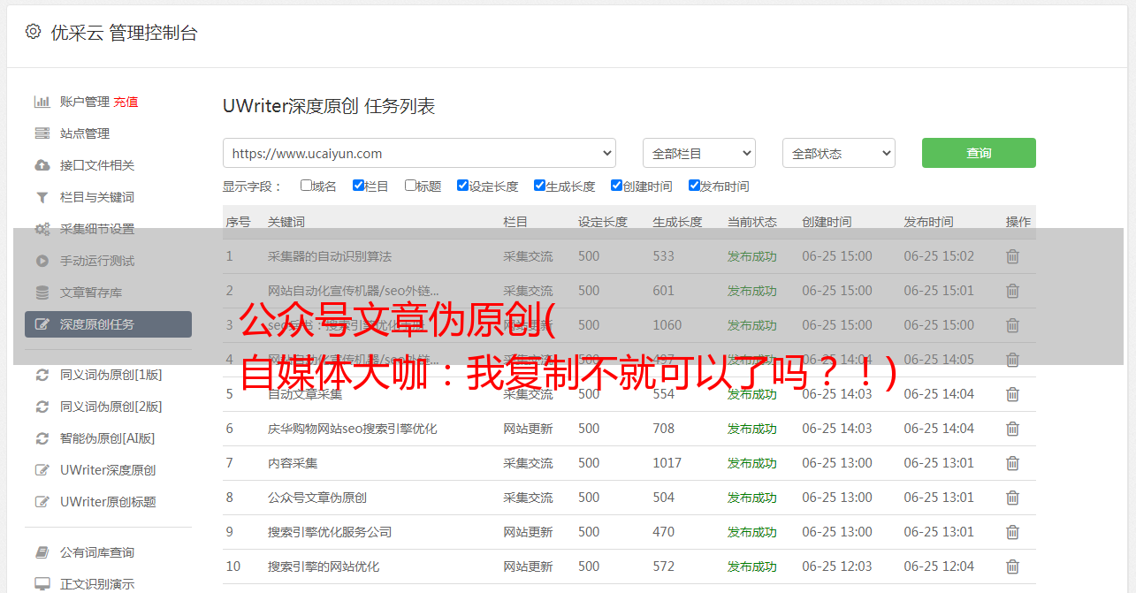Toggle the 生成长度 field checkbox
Viewport: 1136px width, 593px height.
539,186
